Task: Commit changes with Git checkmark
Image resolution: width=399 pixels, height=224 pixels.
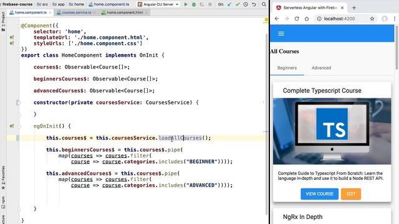Action: tap(238, 4)
